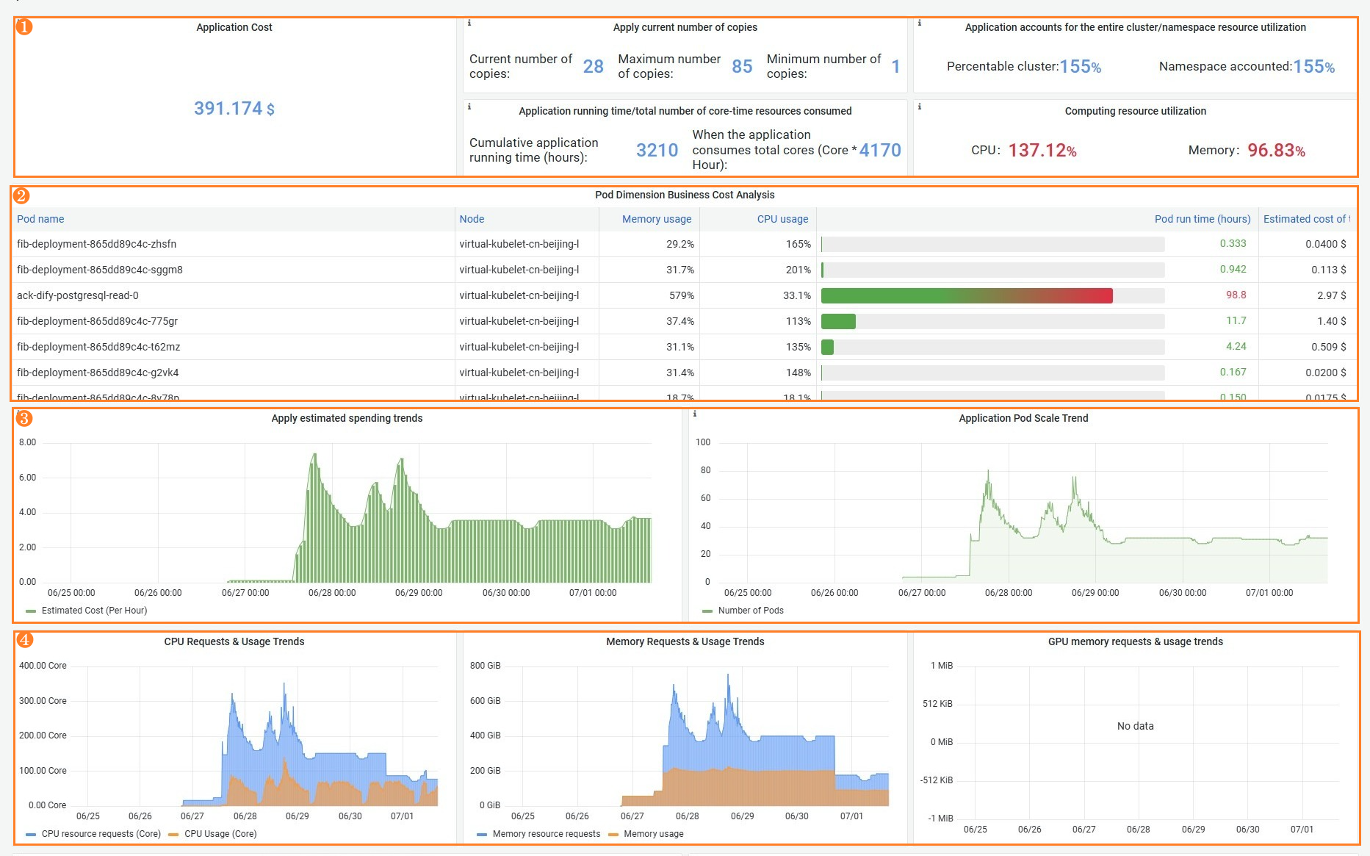
Task: Sort by CPU usage column header
Action: click(x=782, y=219)
